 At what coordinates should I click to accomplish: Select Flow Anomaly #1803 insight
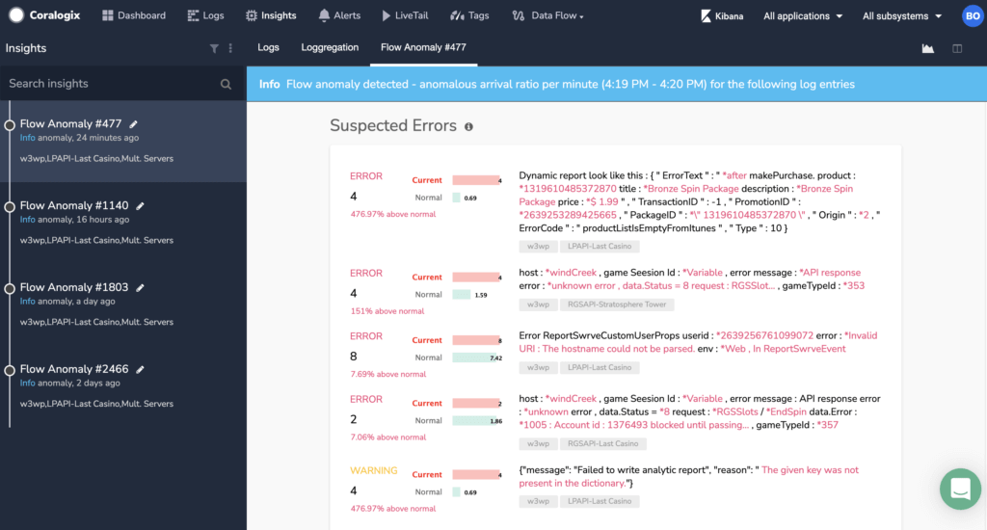(x=123, y=305)
